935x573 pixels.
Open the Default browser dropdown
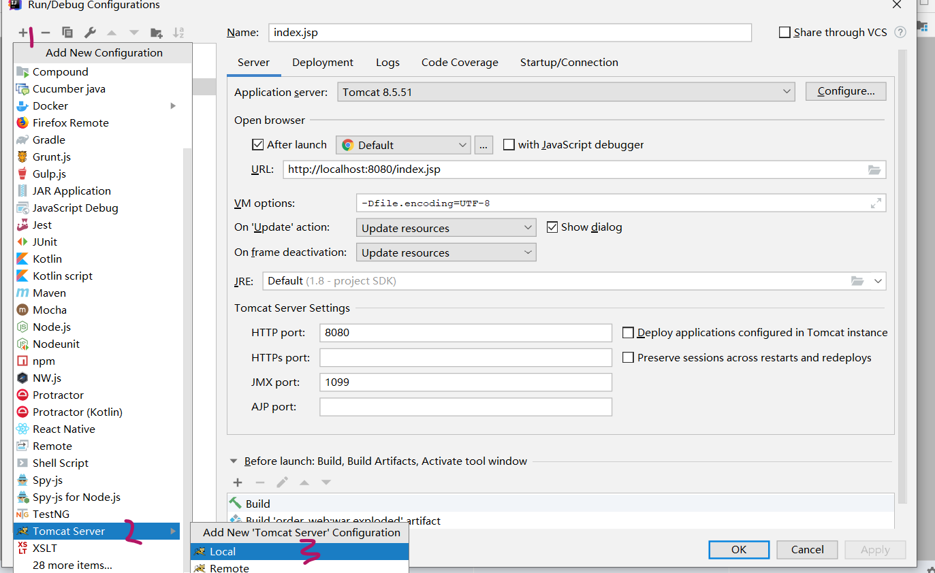tap(403, 145)
